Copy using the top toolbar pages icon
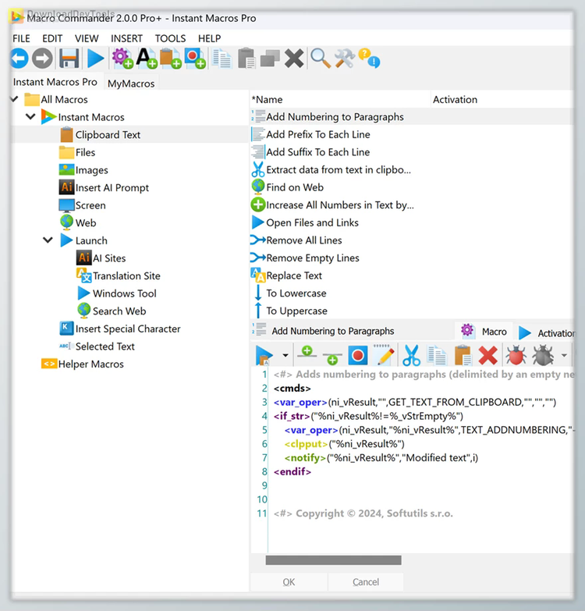The image size is (585, 611). click(222, 59)
